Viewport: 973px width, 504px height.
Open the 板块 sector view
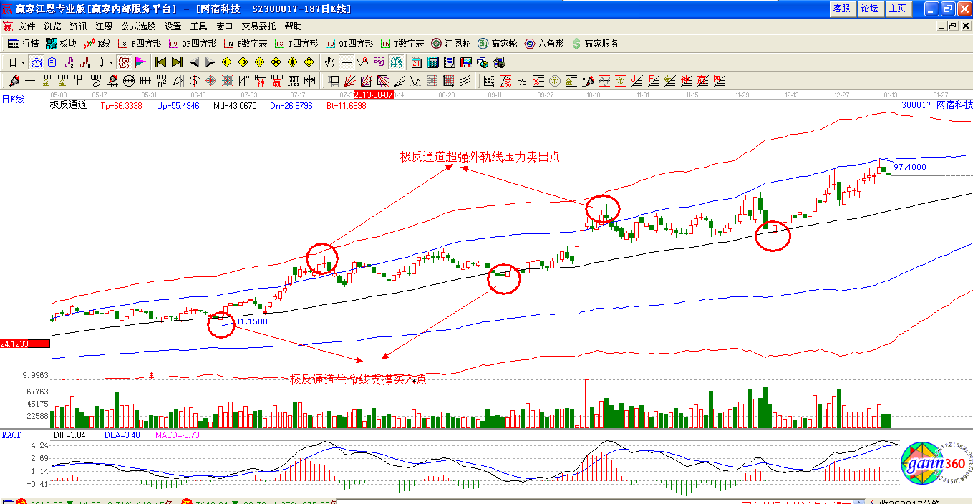coord(61,44)
